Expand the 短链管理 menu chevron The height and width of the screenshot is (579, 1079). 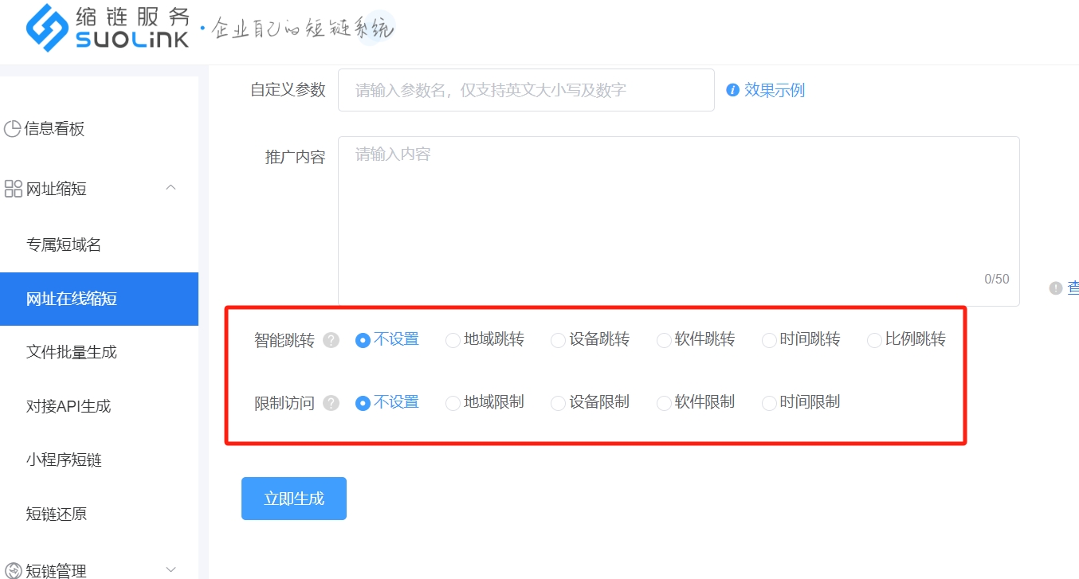click(171, 569)
